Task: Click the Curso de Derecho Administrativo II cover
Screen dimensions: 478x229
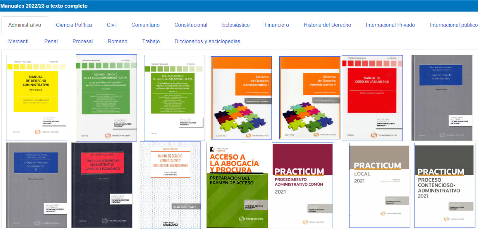Action: point(37,185)
